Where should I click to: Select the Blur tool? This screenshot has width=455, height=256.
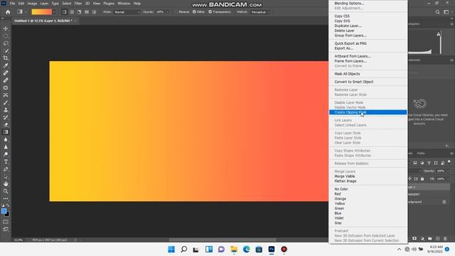(x=6, y=139)
